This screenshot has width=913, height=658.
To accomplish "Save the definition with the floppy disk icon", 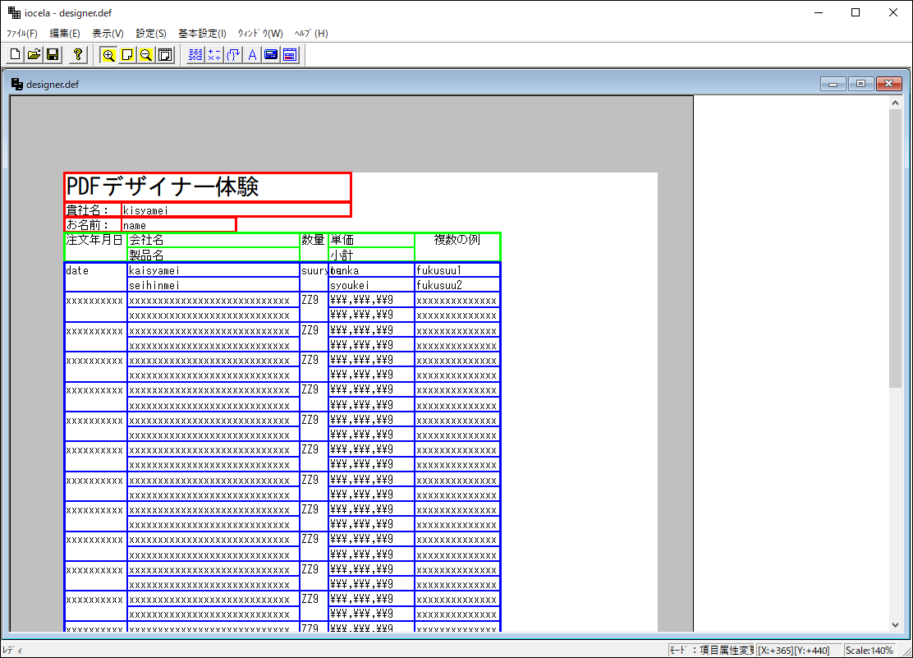I will 52,55.
